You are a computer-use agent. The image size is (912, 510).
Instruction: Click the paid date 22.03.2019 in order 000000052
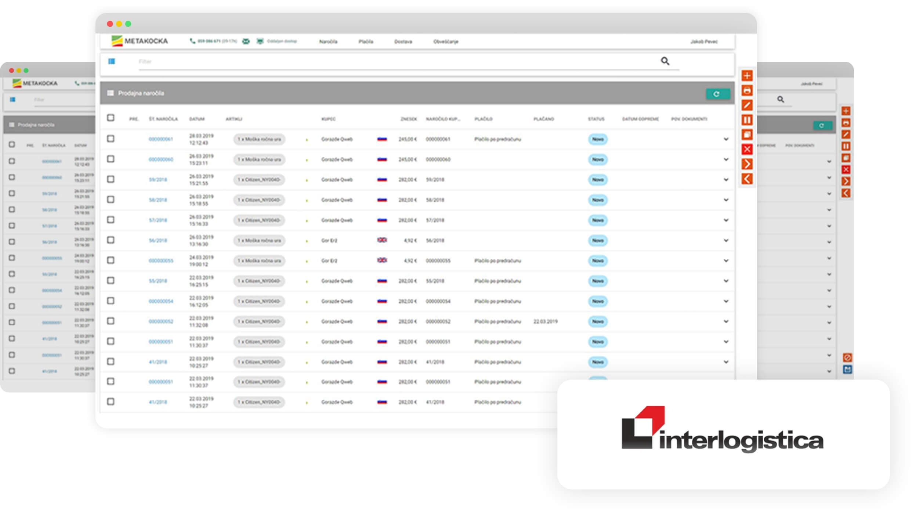[546, 322]
